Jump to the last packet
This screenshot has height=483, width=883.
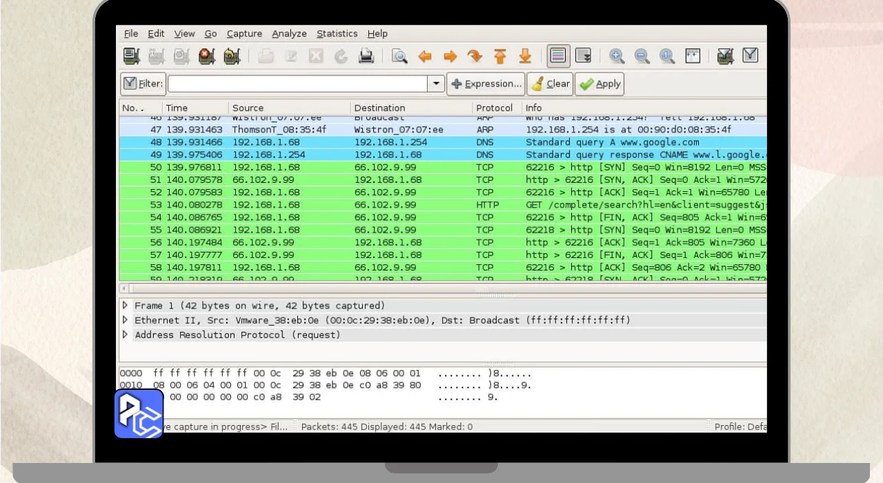click(x=525, y=56)
